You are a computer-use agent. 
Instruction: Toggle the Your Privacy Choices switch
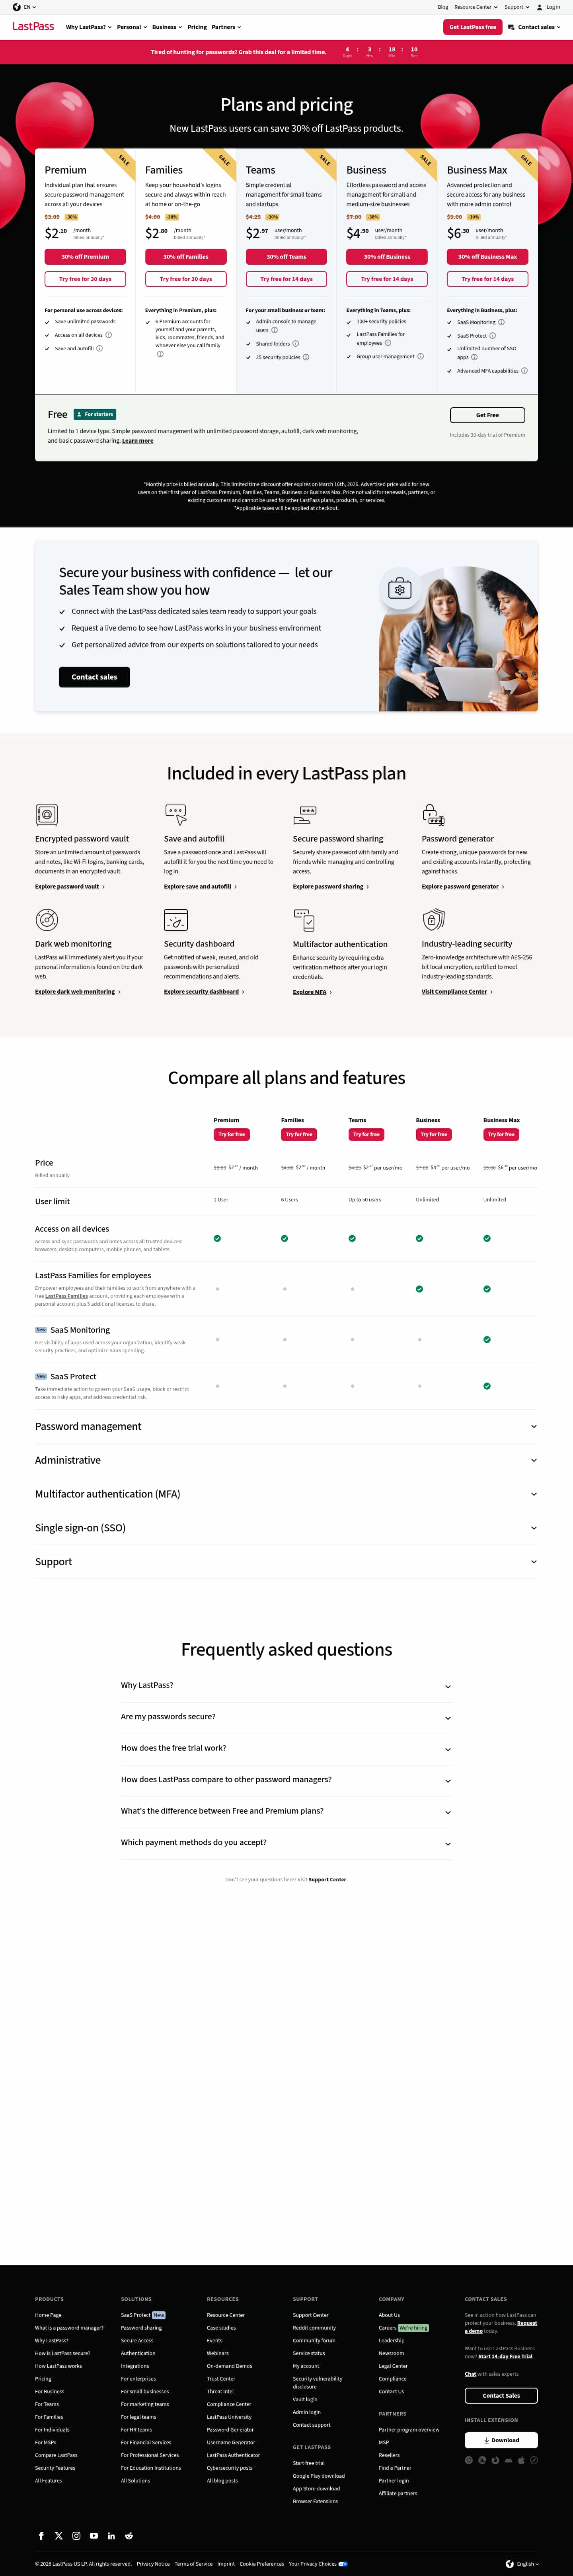coord(343,2563)
